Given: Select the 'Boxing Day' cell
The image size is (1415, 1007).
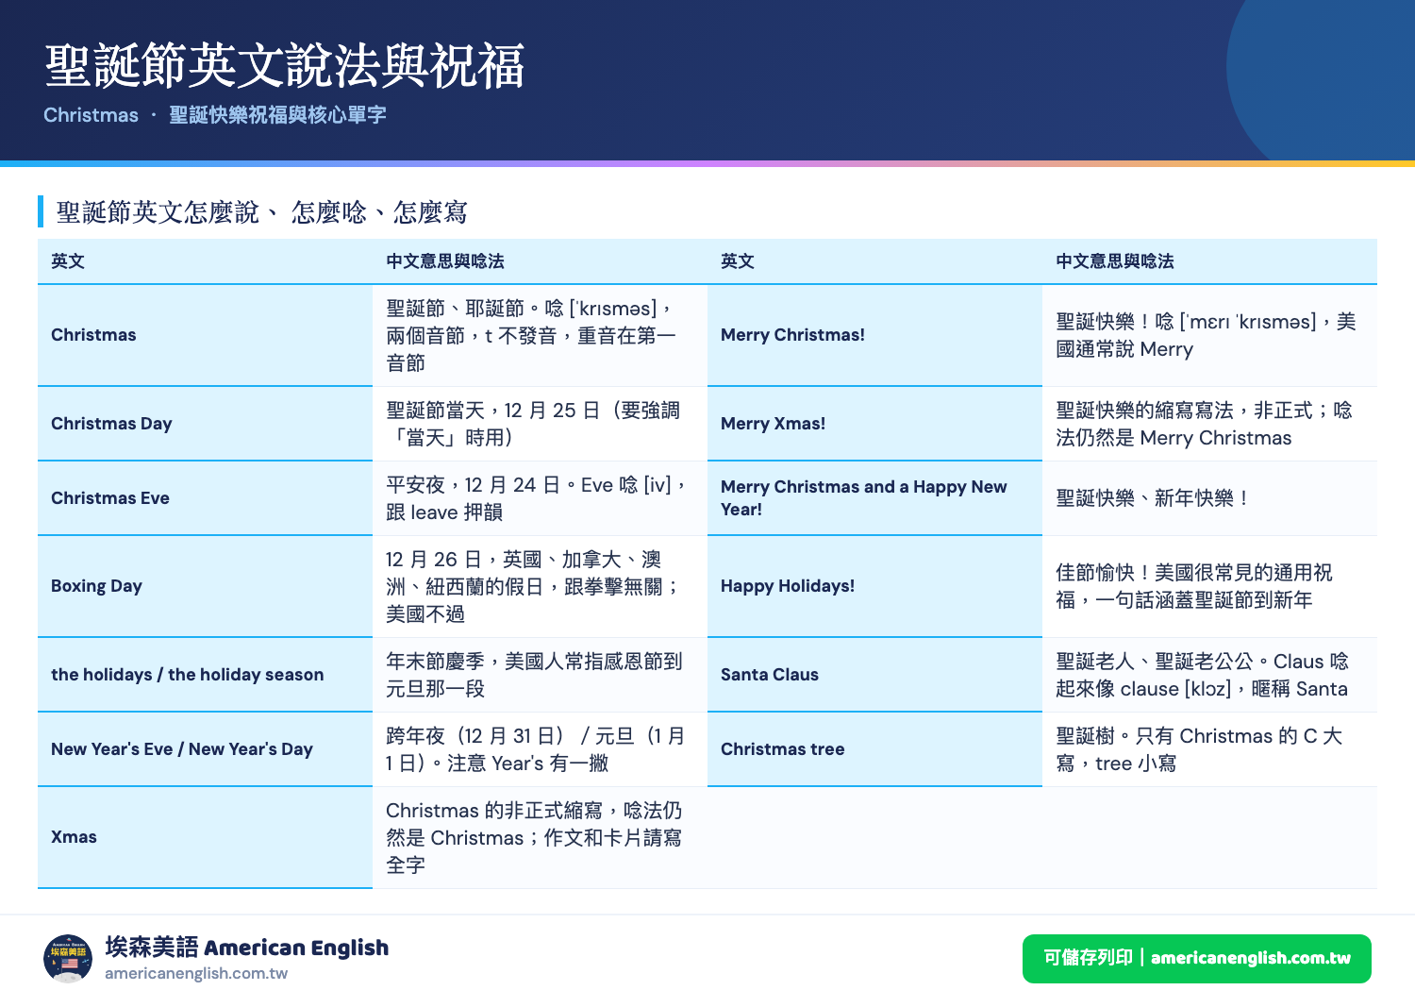Looking at the screenshot, I should (205, 586).
